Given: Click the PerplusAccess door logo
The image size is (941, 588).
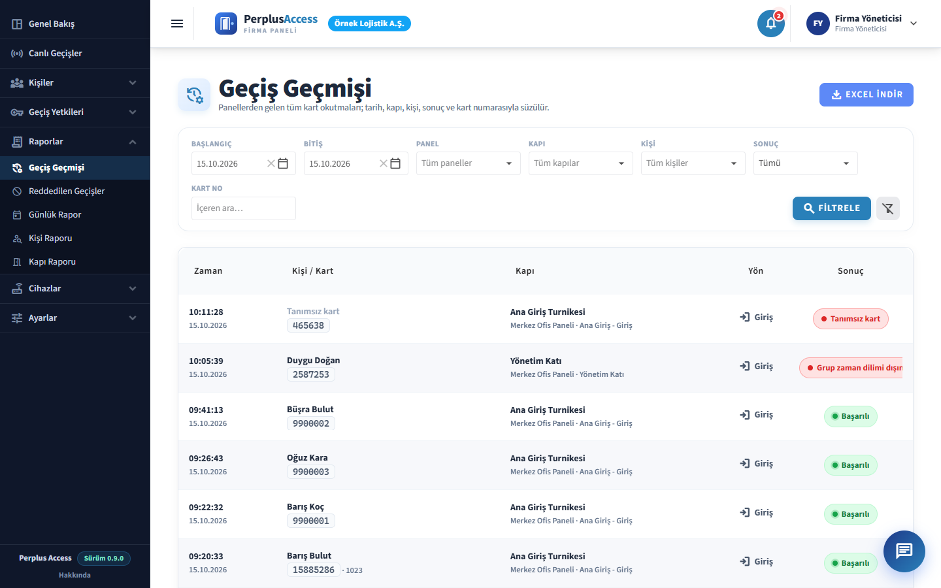Looking at the screenshot, I should tap(226, 24).
